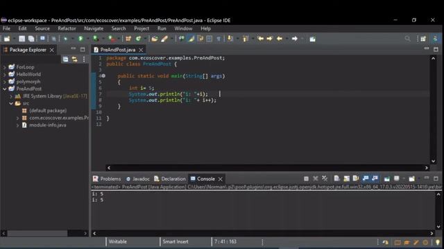This screenshot has width=444, height=249.
Task: Open the Run menu
Action: (162, 28)
